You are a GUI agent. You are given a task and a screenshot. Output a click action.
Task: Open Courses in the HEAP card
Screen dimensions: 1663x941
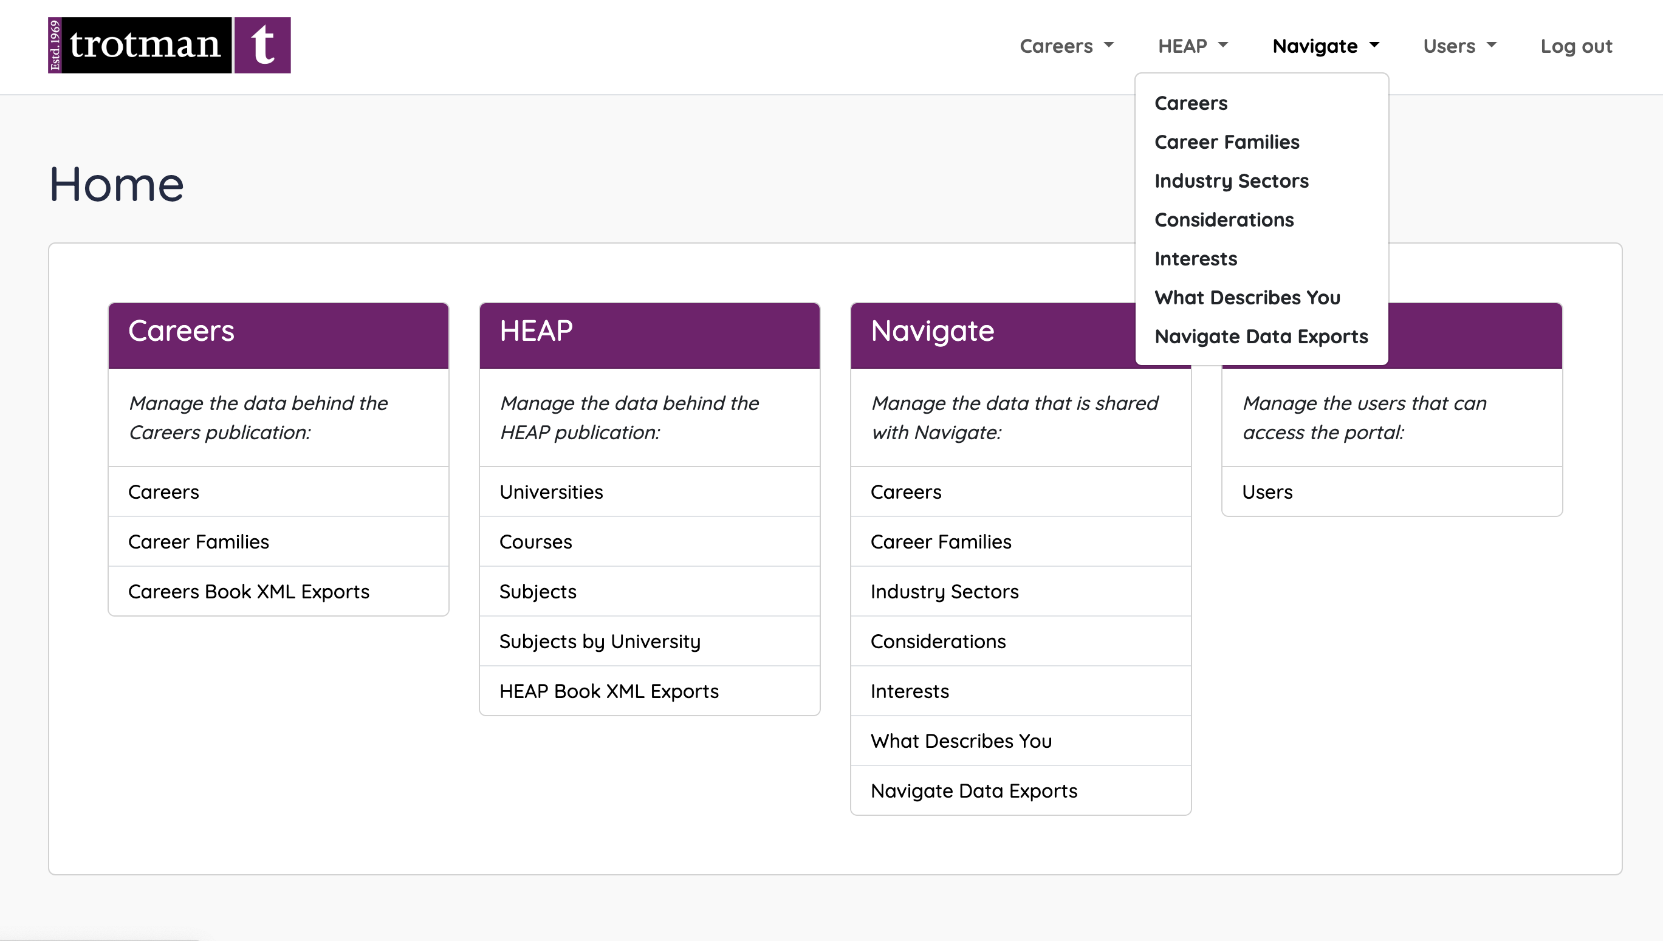(650, 542)
